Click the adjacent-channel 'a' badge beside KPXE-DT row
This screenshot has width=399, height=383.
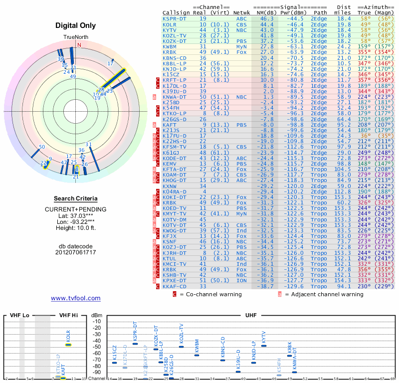(x=154, y=280)
